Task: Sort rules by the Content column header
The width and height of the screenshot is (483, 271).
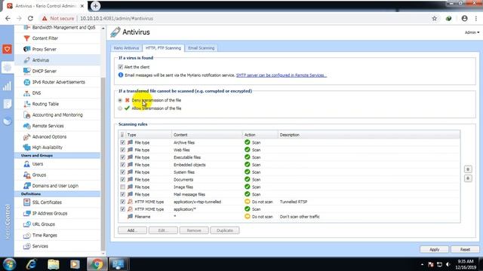Action: pyautogui.click(x=207, y=135)
